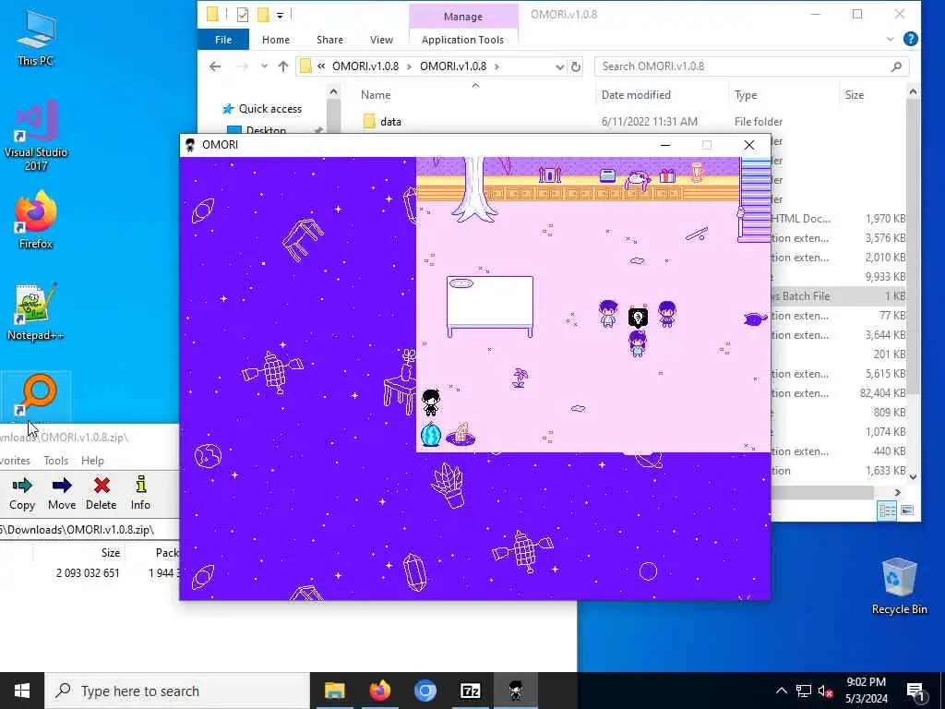Click Info in 7-Zip toolbar
Screen dimensions: 945x709
click(x=140, y=494)
